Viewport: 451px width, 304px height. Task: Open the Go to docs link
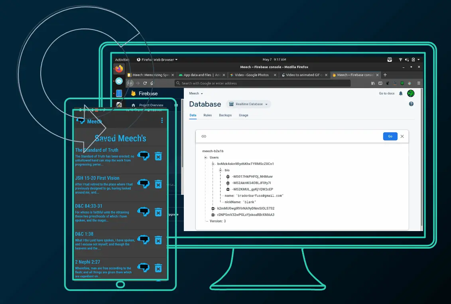coord(386,93)
